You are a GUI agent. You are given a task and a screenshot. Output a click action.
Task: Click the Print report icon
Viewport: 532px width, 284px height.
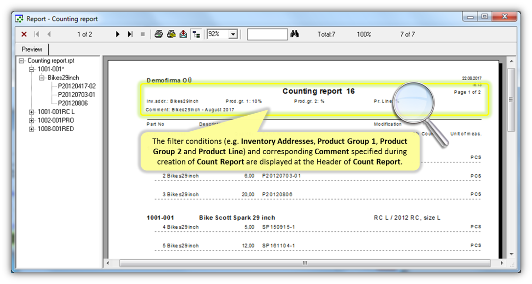158,34
